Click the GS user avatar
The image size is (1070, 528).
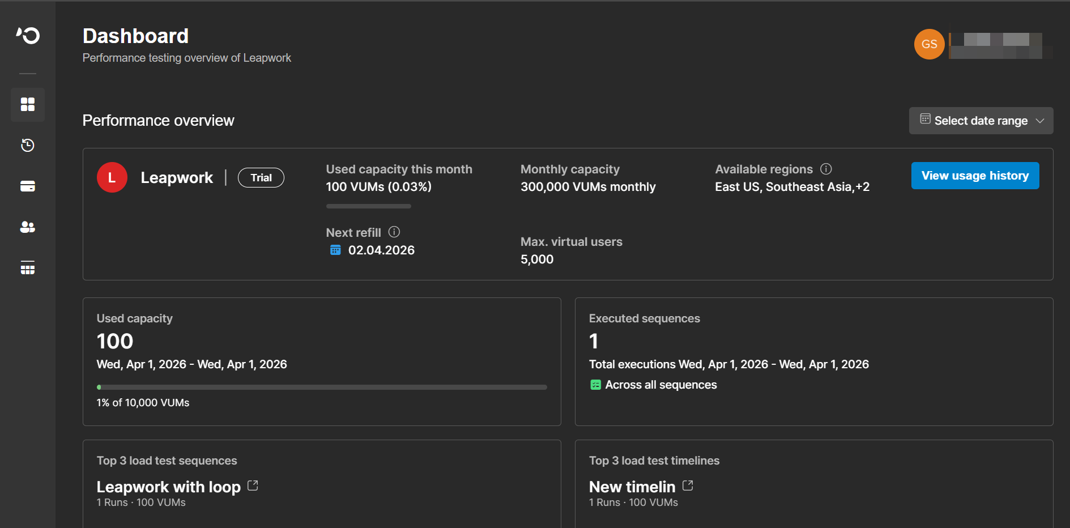pos(929,44)
